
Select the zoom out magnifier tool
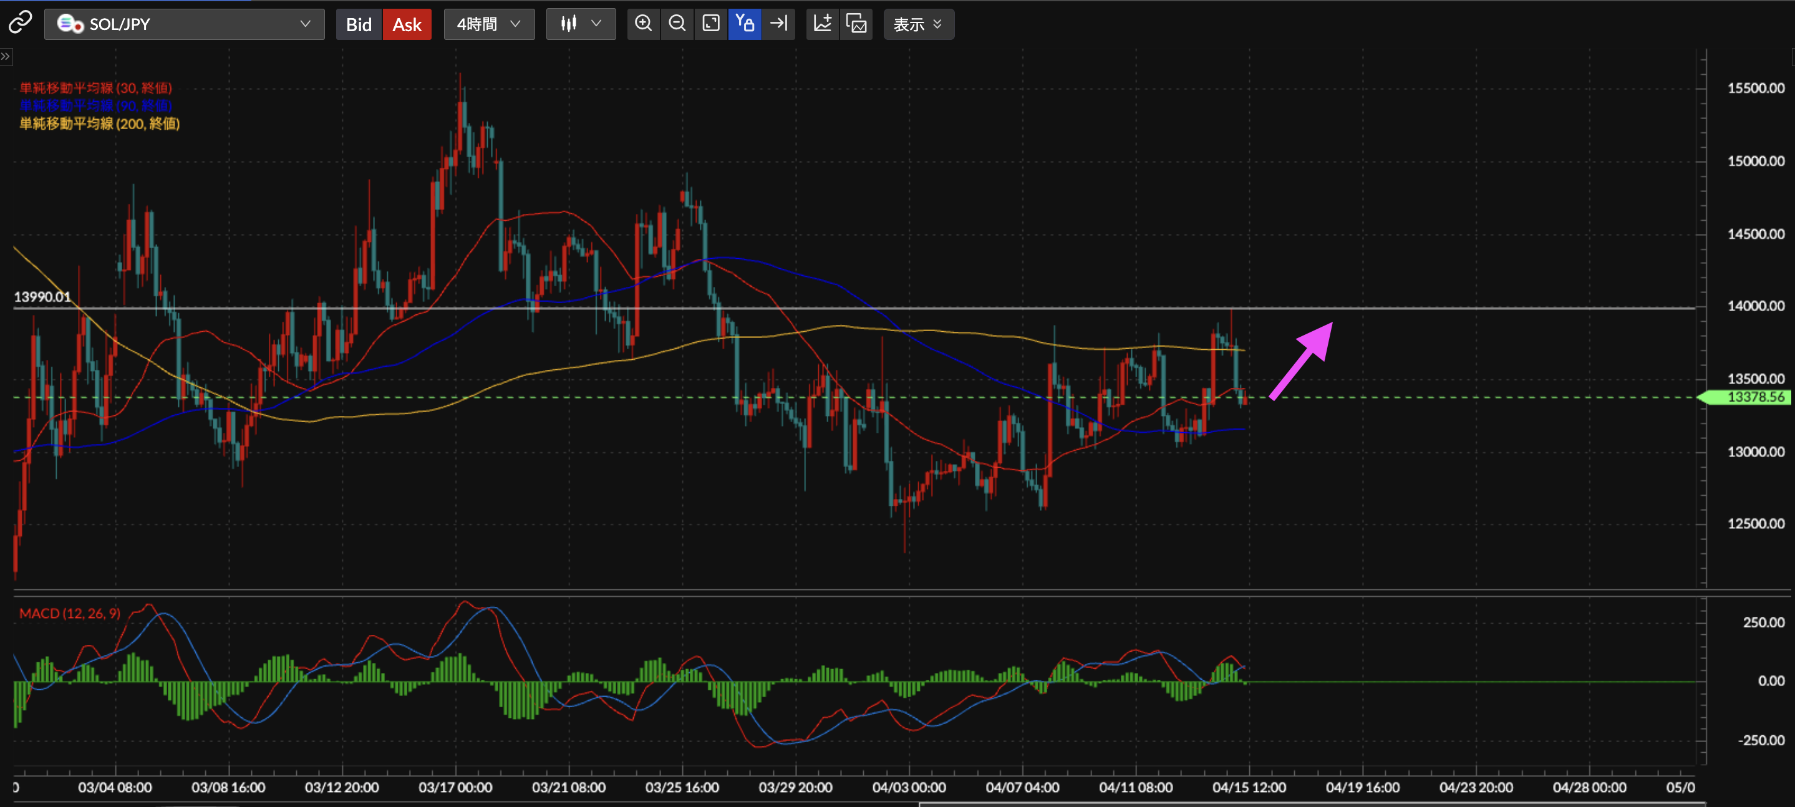[677, 24]
